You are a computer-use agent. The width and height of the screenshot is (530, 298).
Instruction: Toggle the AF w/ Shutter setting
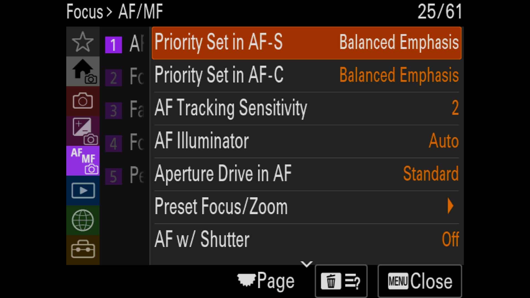click(x=307, y=240)
